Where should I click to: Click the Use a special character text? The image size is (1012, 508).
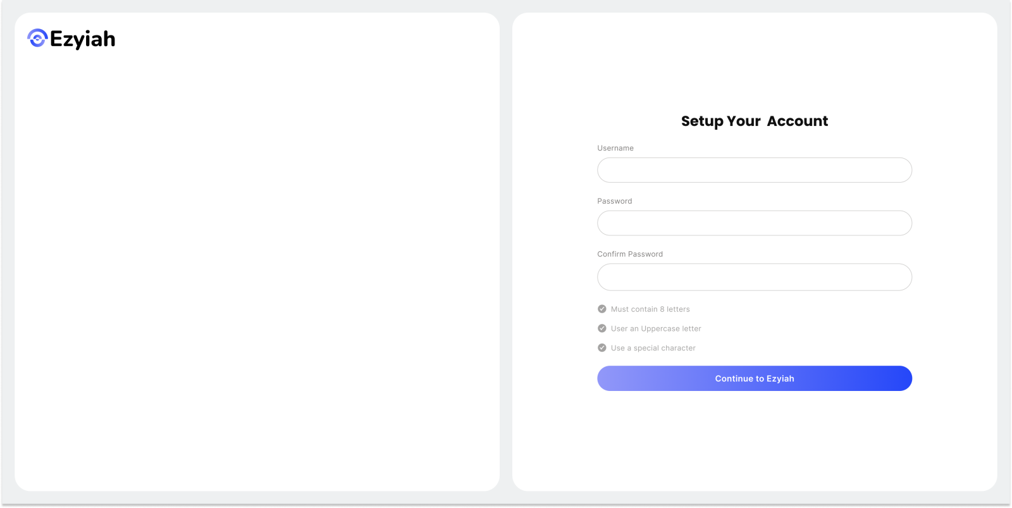pos(653,348)
